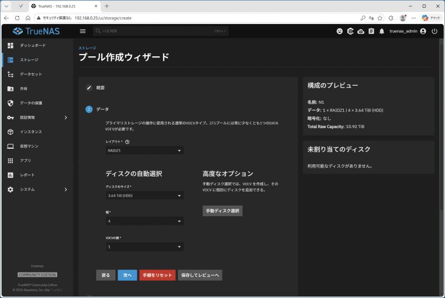
Task: Switch to the TrueNAS browser tab
Action: [x=65, y=6]
